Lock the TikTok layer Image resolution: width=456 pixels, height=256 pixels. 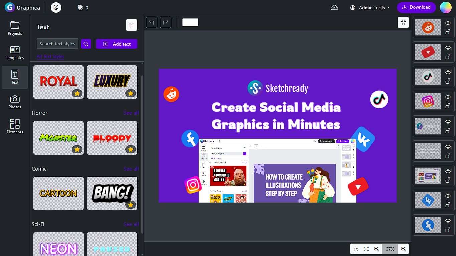pos(448,81)
